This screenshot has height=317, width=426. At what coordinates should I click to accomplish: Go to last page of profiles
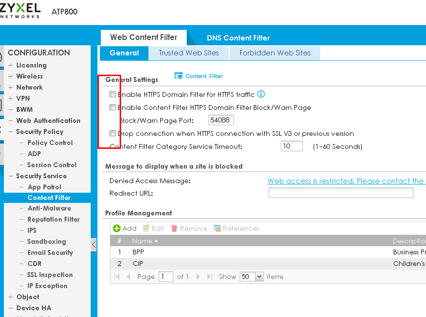(x=209, y=277)
